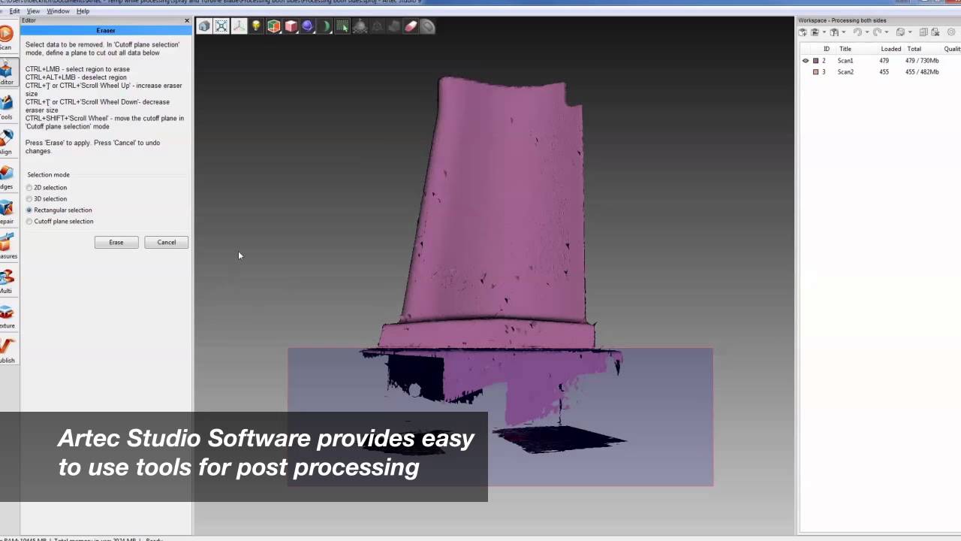Sort by the Total column header

coord(914,49)
